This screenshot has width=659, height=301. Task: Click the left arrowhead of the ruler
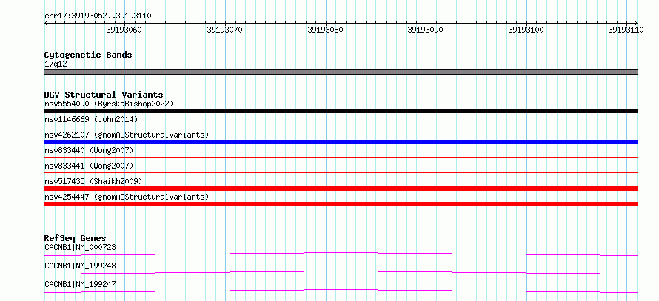point(46,23)
